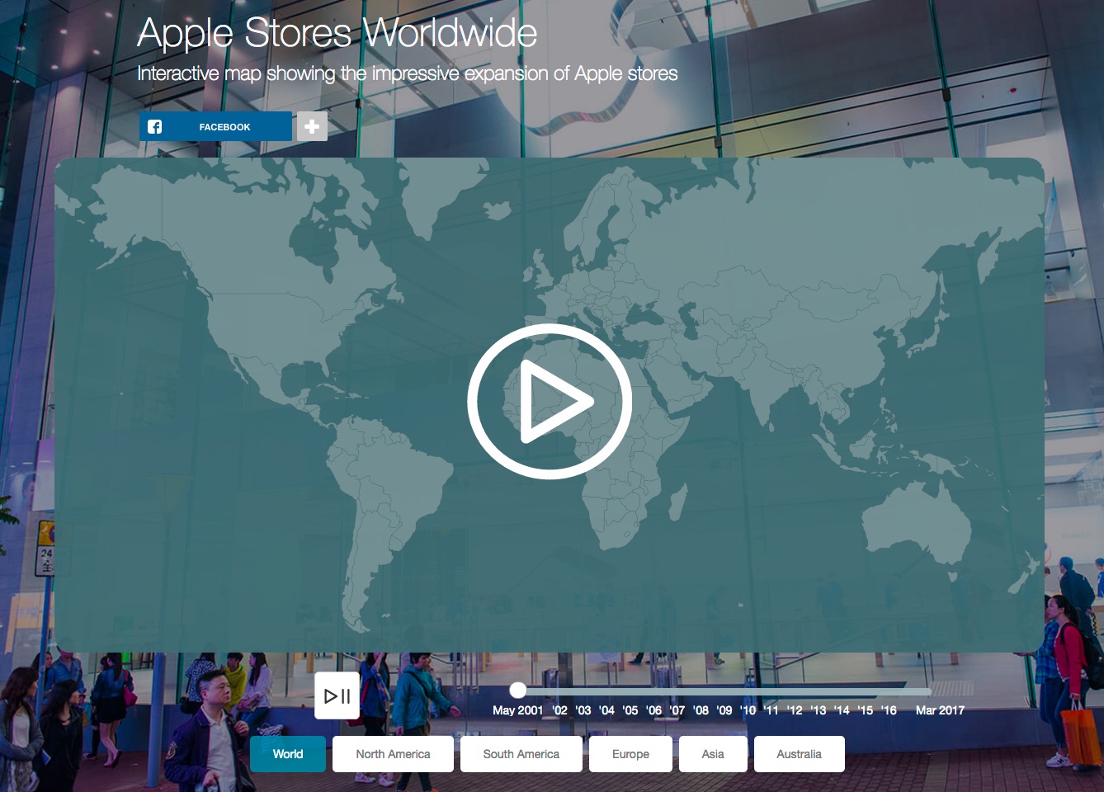
Task: Switch to North America region
Action: [393, 754]
